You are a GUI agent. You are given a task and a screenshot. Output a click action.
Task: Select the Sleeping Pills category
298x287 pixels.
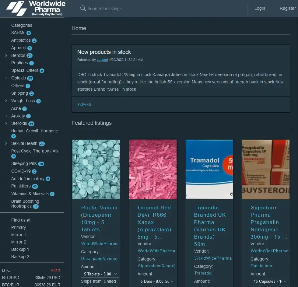click(24, 163)
